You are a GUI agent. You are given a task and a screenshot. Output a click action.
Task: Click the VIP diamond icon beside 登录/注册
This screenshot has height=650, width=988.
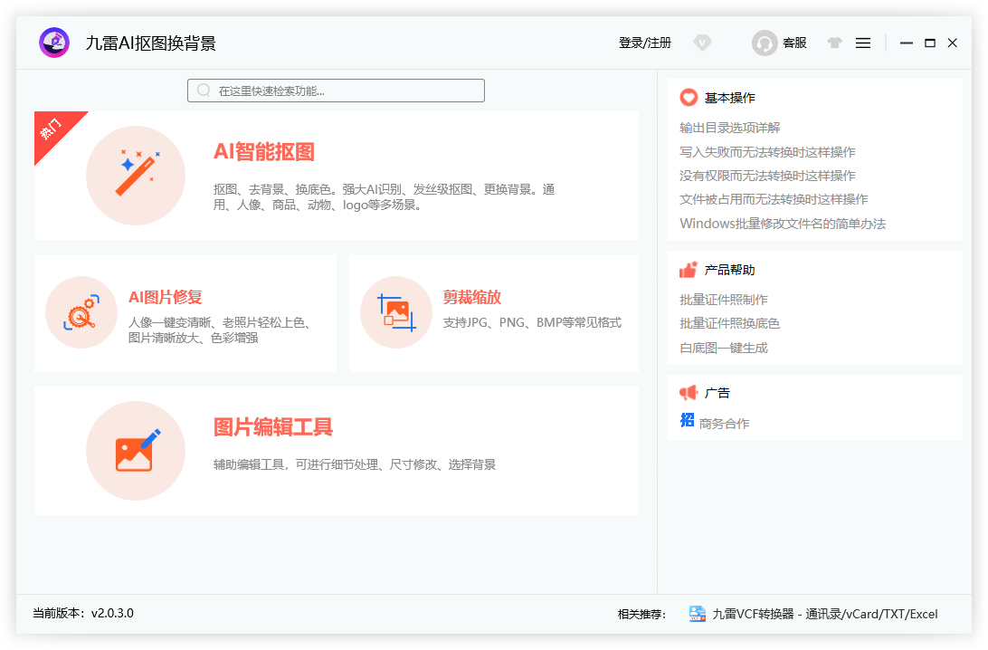click(x=703, y=43)
